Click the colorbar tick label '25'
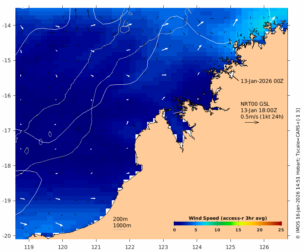304x252 pixels. 281,230
